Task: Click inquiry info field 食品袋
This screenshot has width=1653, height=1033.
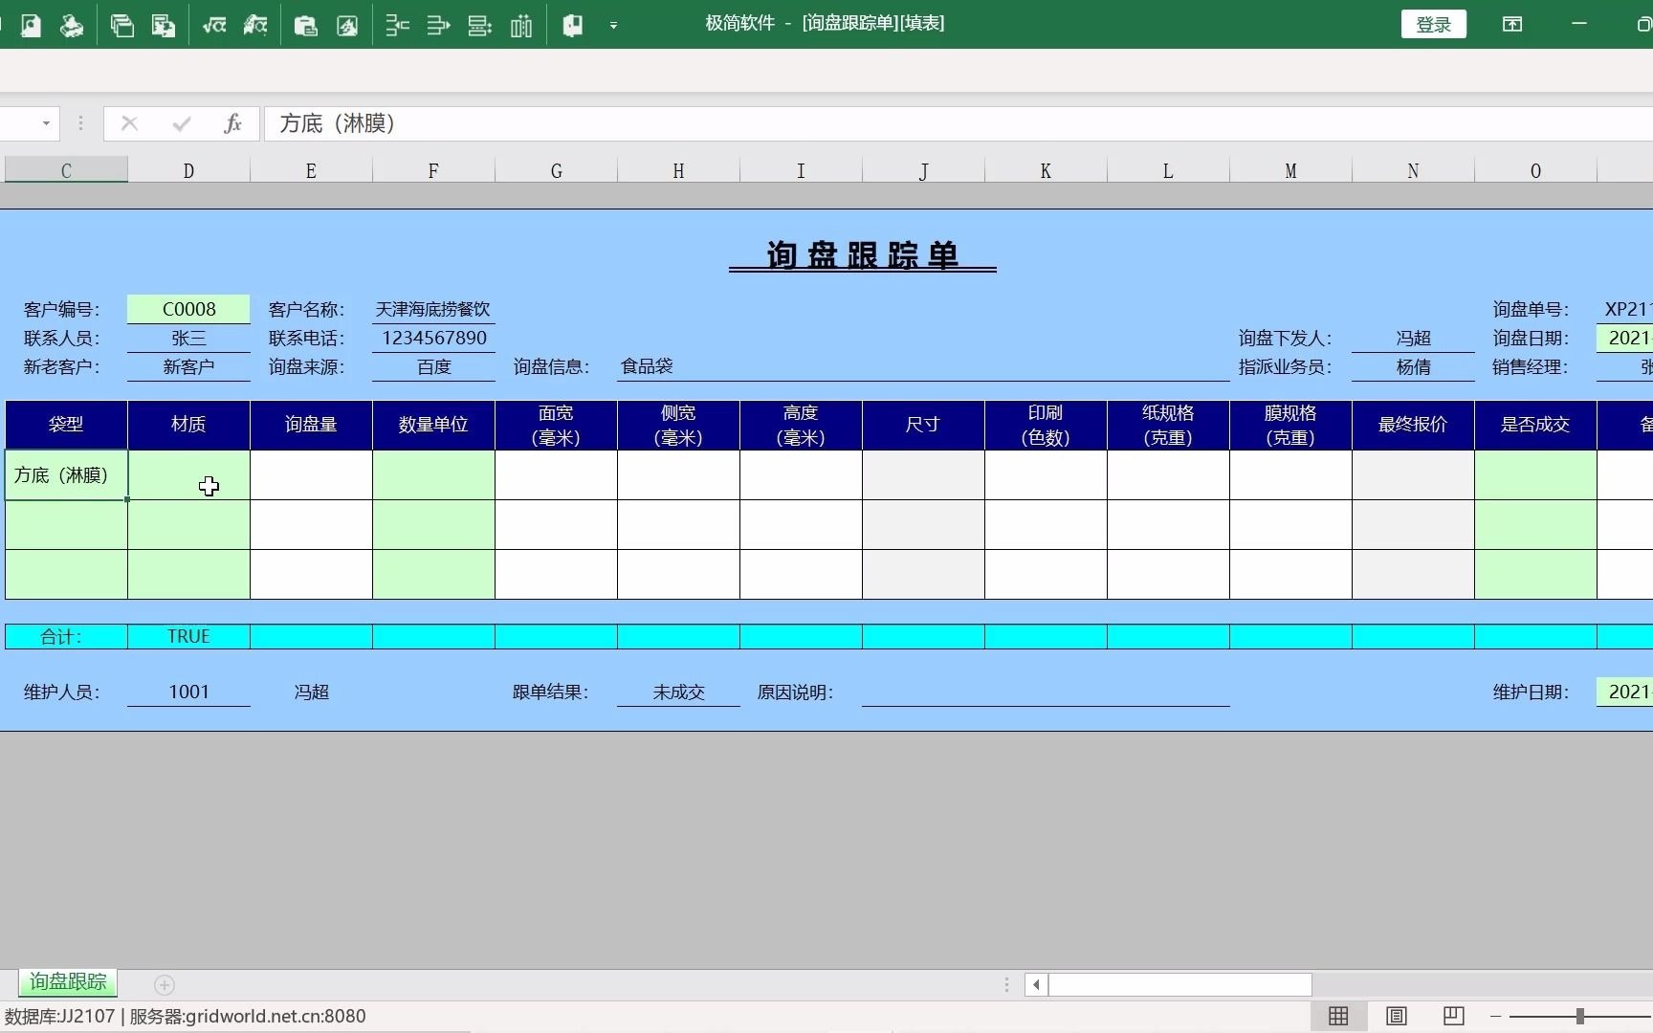Action: click(x=923, y=366)
